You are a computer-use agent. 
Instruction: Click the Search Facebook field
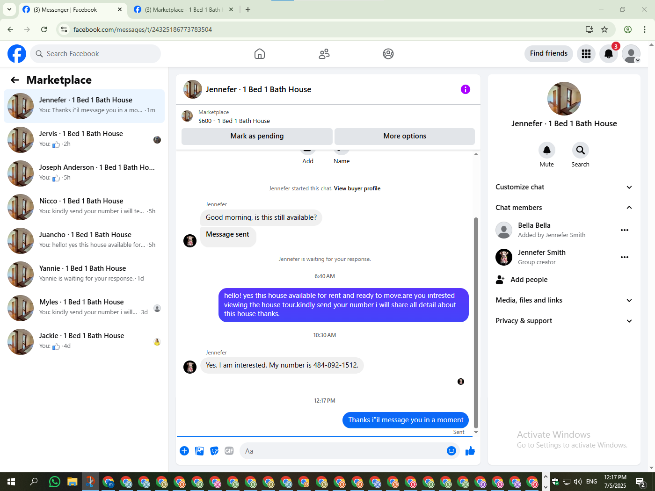95,54
